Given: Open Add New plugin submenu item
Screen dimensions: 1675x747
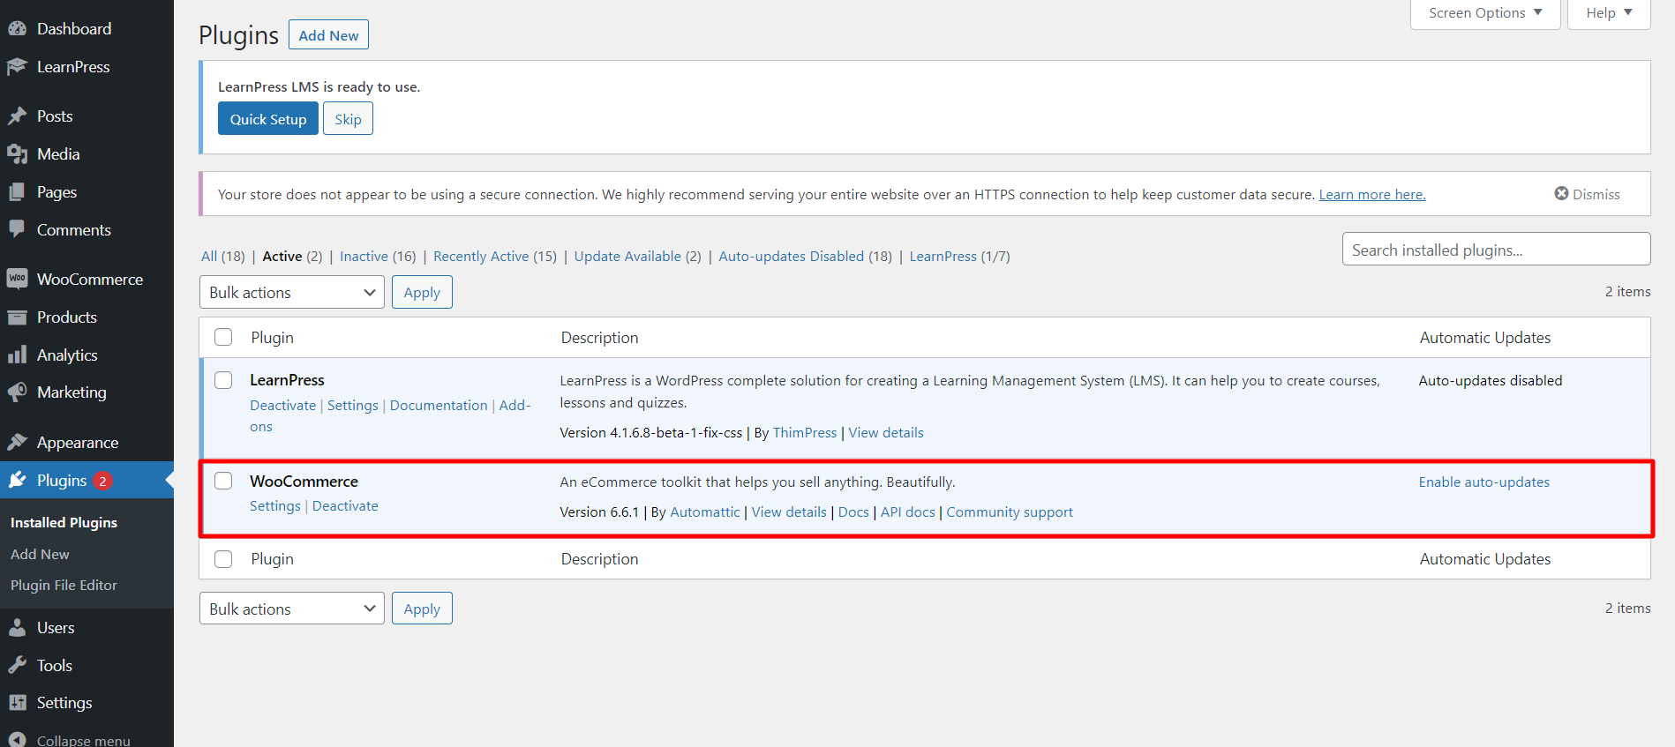Looking at the screenshot, I should pyautogui.click(x=40, y=554).
